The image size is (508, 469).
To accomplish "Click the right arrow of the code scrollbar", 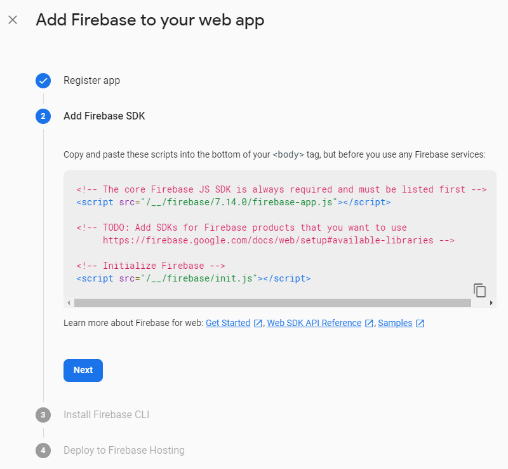I will 491,303.
